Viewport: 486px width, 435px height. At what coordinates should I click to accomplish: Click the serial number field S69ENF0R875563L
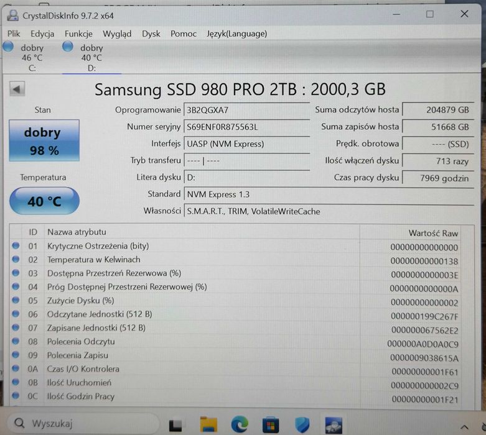[246, 127]
